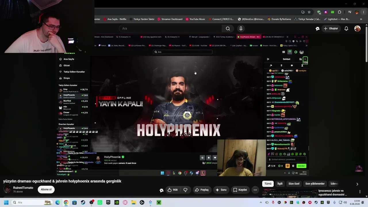
Task: Show next filter chips with the arrow
Action: click(357, 184)
